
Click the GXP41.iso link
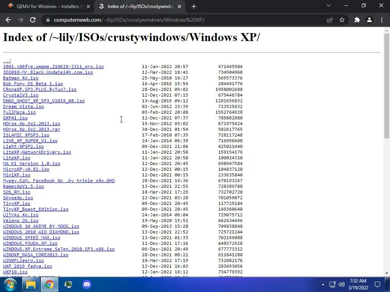(x=15, y=118)
